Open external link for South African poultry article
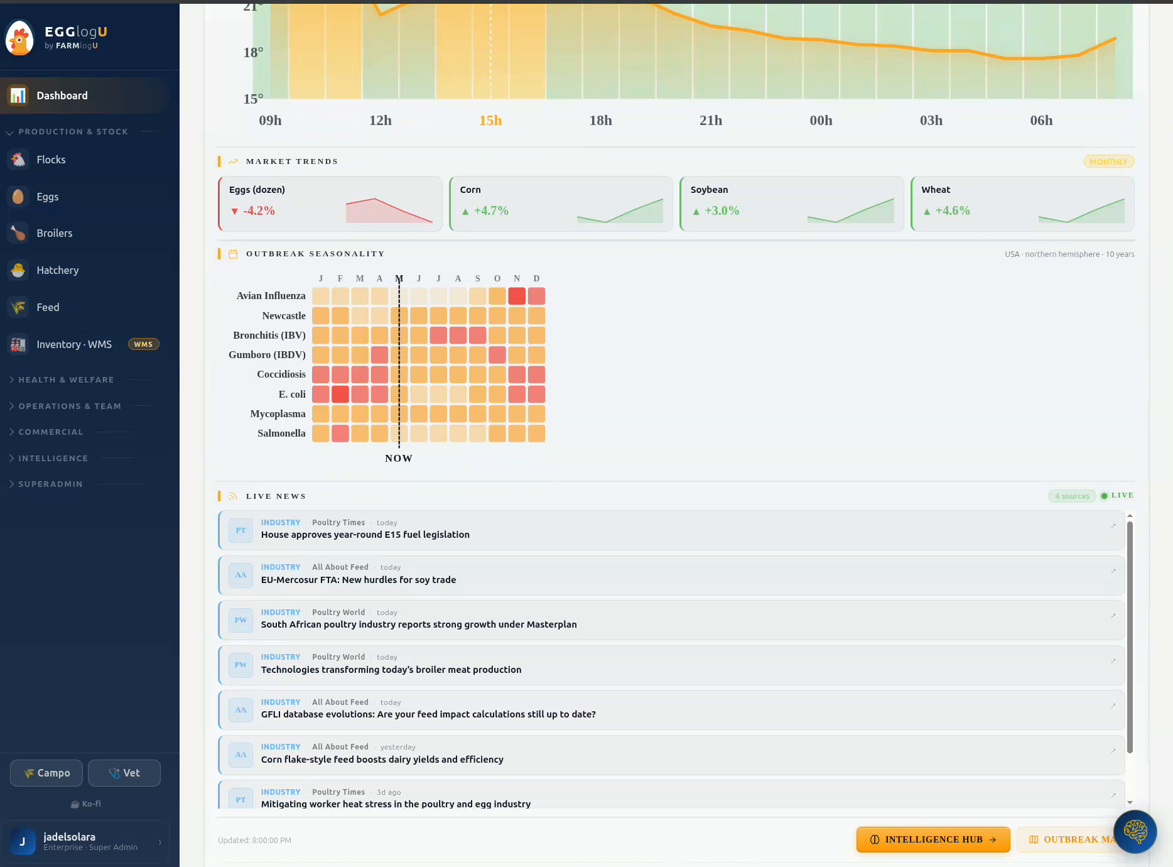Image resolution: width=1173 pixels, height=867 pixels. [1113, 616]
